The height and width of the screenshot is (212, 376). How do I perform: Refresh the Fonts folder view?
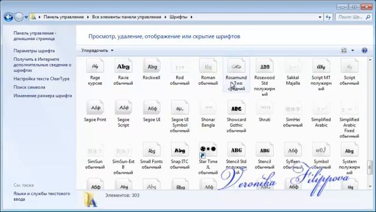328,17
